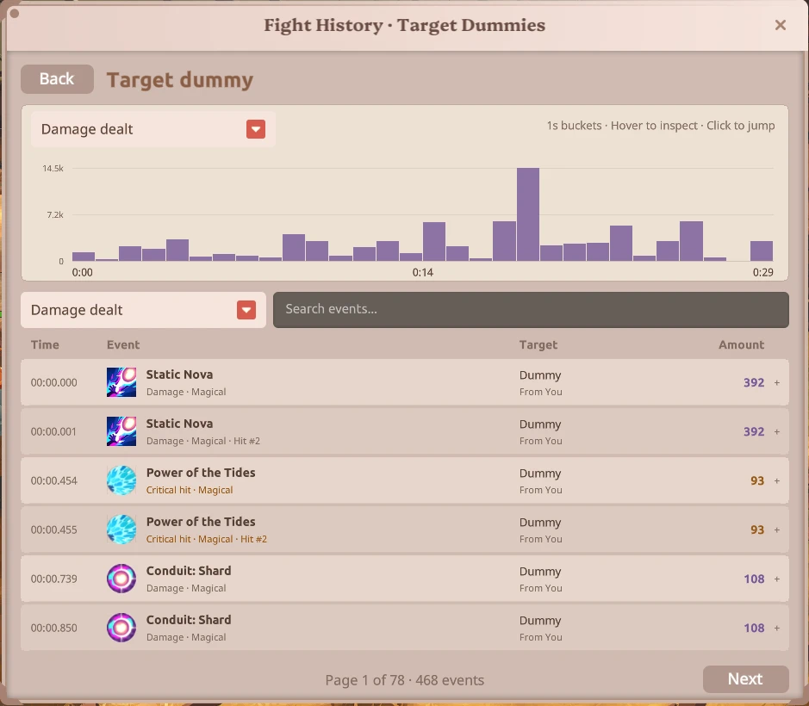This screenshot has width=809, height=706.
Task: Click the Conduit: Shard icon at 00:00.850
Action: click(x=121, y=627)
